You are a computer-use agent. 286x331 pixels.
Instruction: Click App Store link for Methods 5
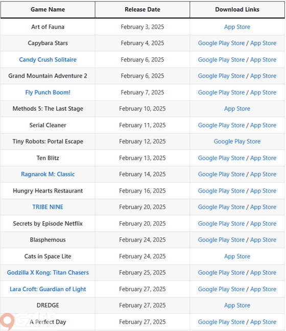(237, 109)
